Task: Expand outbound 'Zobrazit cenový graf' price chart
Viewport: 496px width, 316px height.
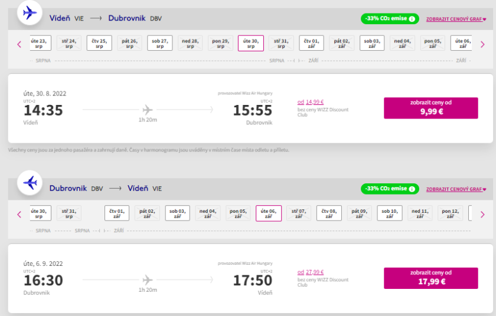Action: point(456,19)
